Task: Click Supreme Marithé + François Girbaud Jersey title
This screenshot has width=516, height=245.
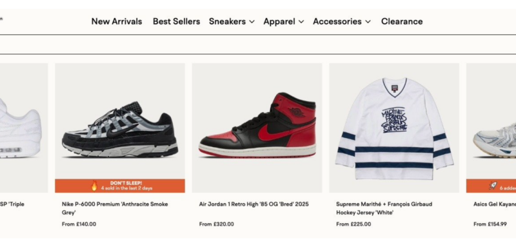Action: pyautogui.click(x=384, y=208)
